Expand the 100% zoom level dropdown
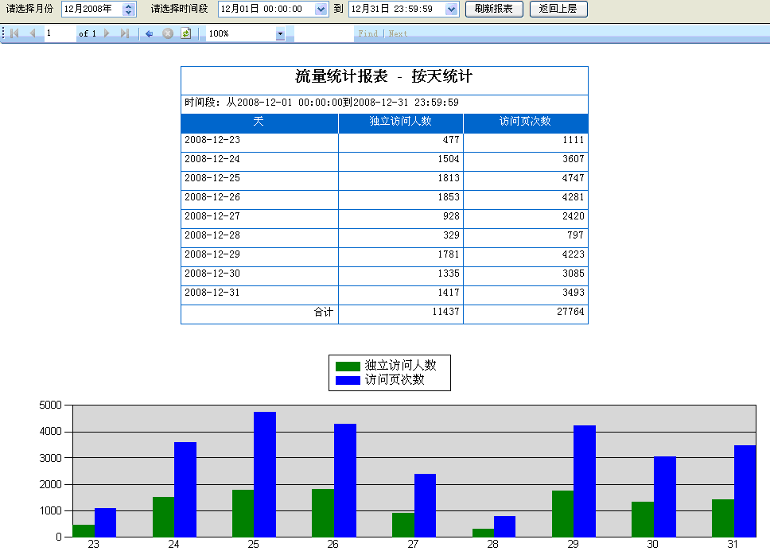Screen dimensions: 770x551 point(280,33)
